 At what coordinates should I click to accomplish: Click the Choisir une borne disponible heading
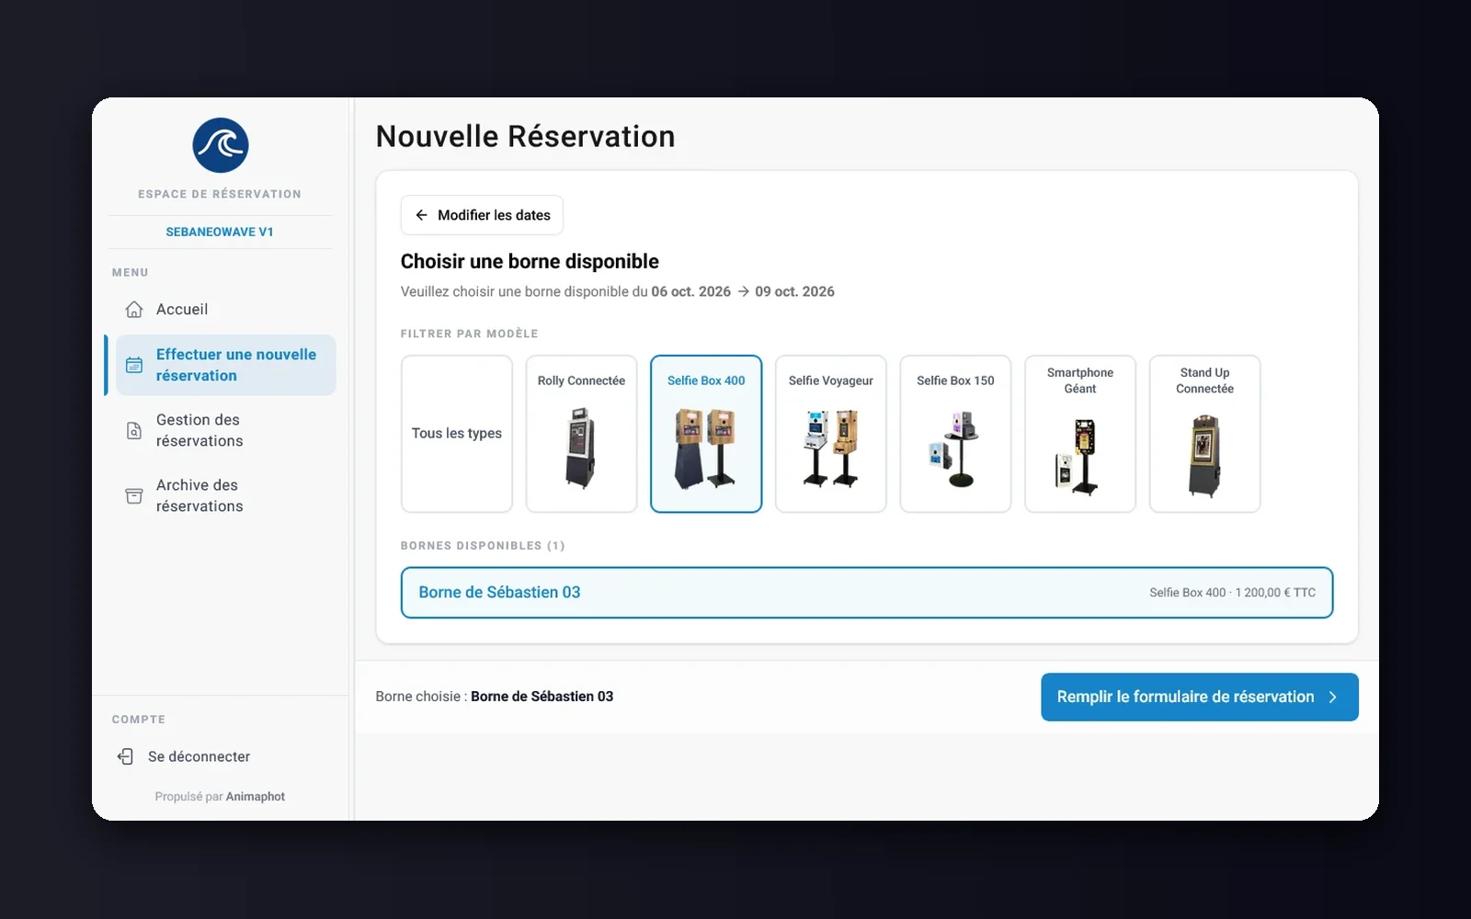pyautogui.click(x=530, y=262)
